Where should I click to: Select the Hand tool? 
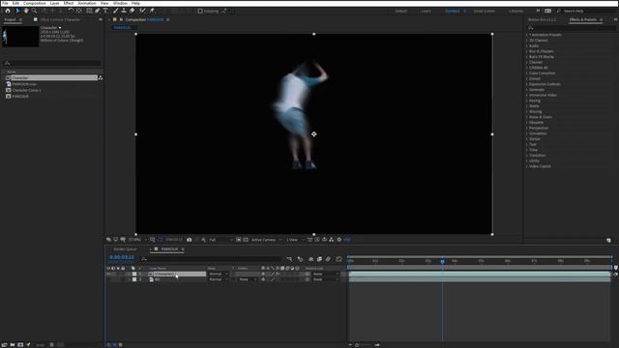tap(26, 11)
